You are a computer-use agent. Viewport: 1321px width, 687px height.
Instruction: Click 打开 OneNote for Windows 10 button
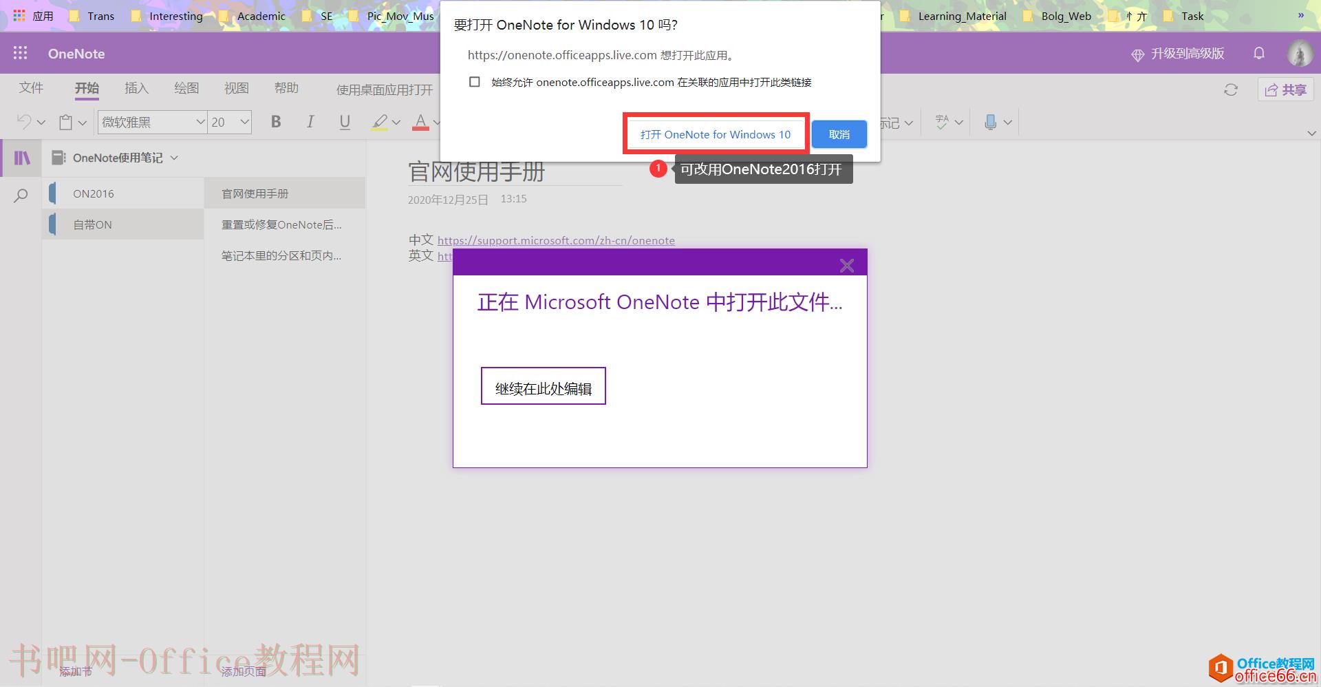(x=716, y=134)
